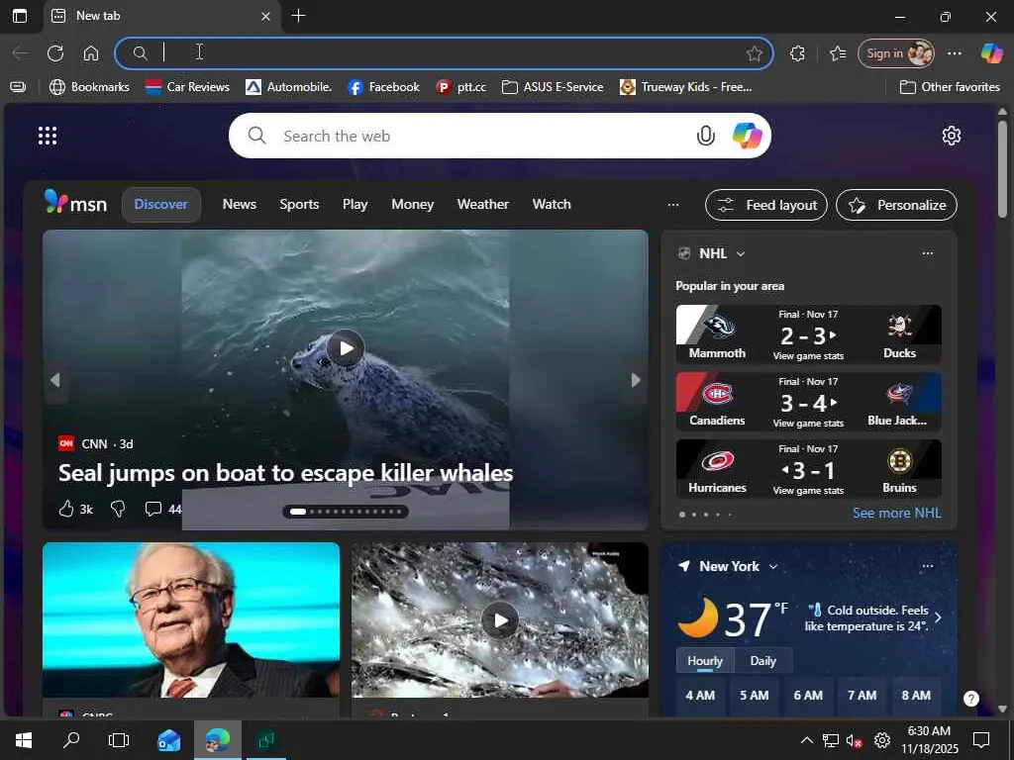Open the Play tab
Image resolution: width=1014 pixels, height=760 pixels.
coord(355,204)
